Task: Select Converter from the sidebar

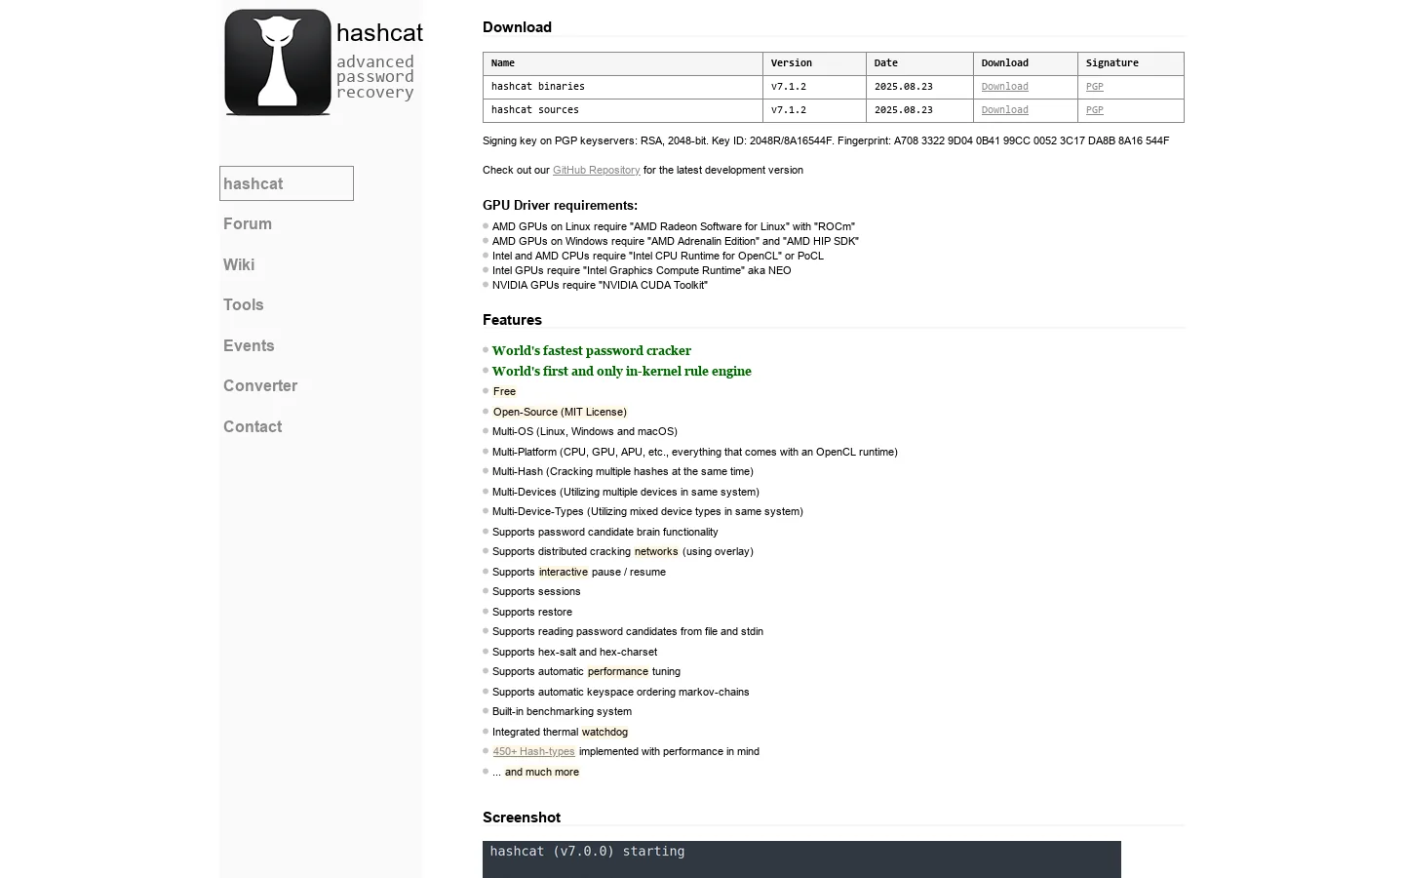Action: [x=260, y=386]
